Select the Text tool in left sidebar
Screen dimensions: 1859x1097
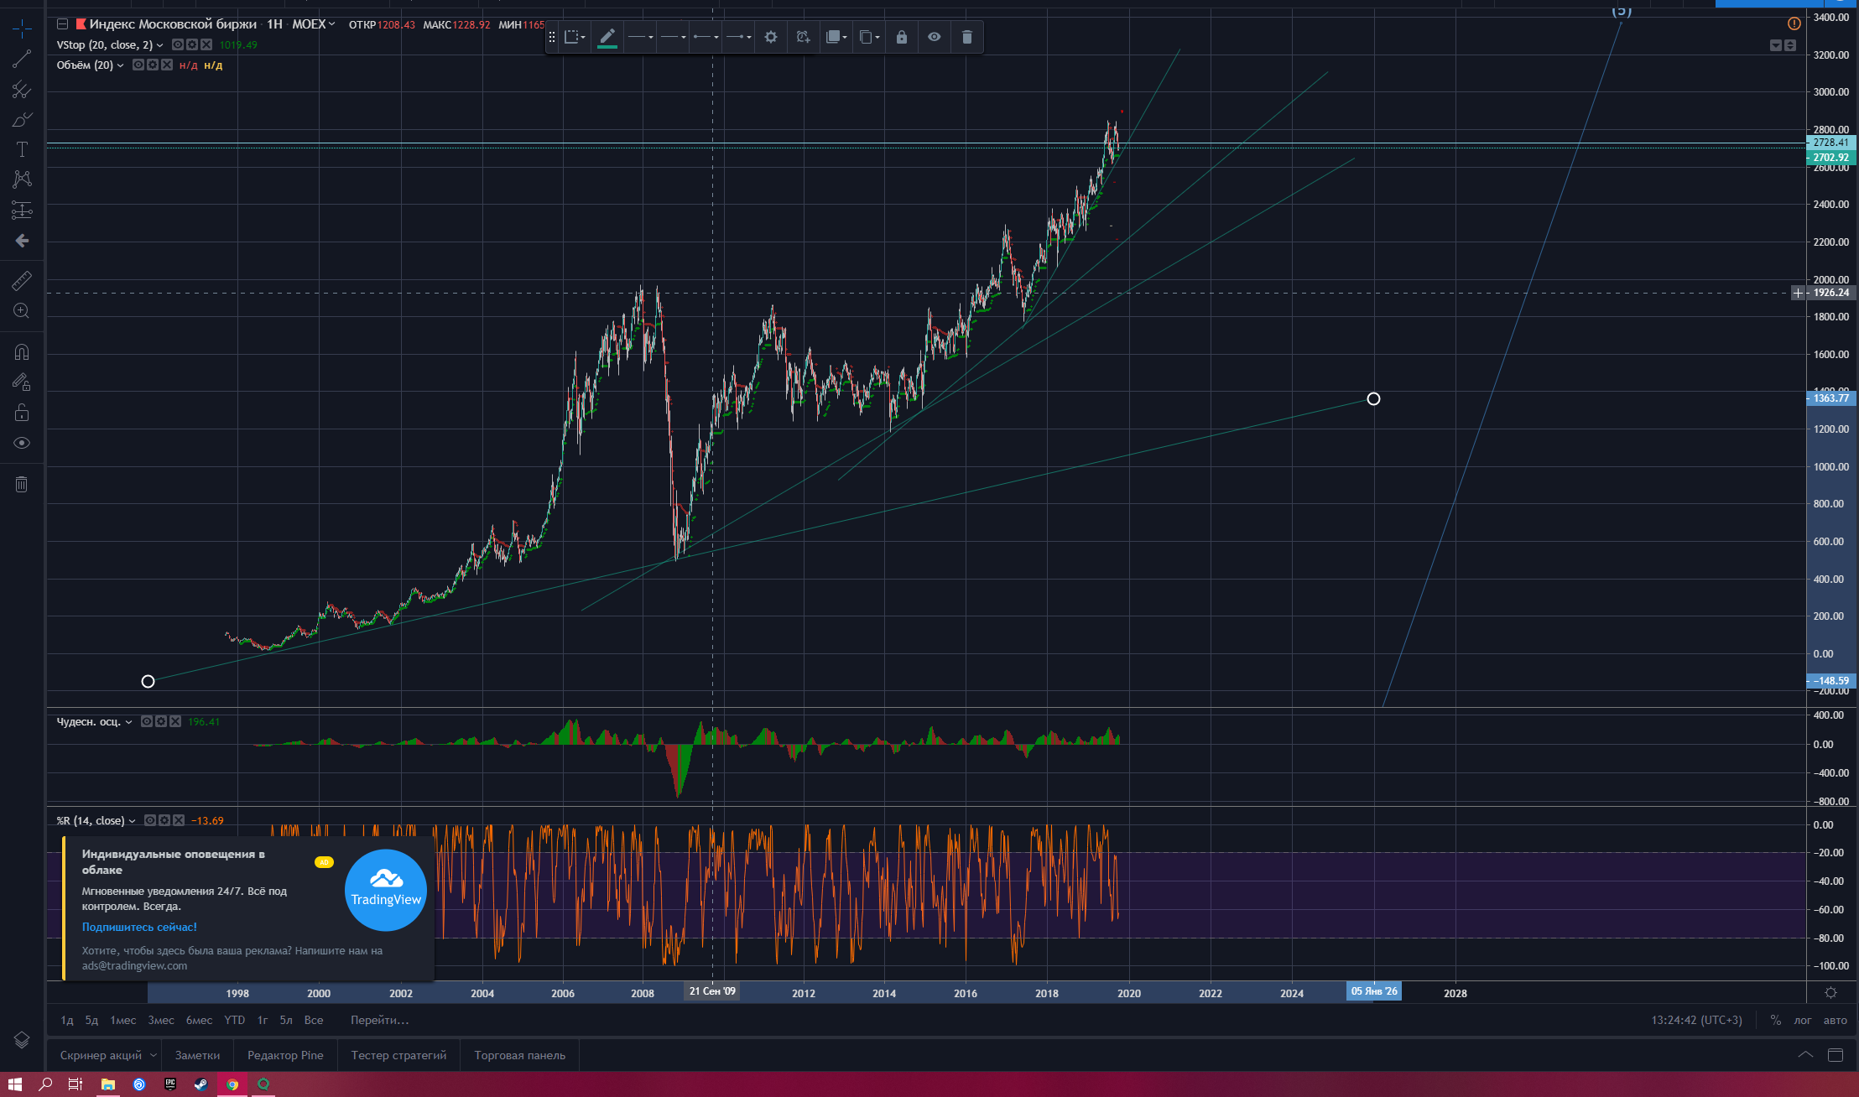click(22, 149)
